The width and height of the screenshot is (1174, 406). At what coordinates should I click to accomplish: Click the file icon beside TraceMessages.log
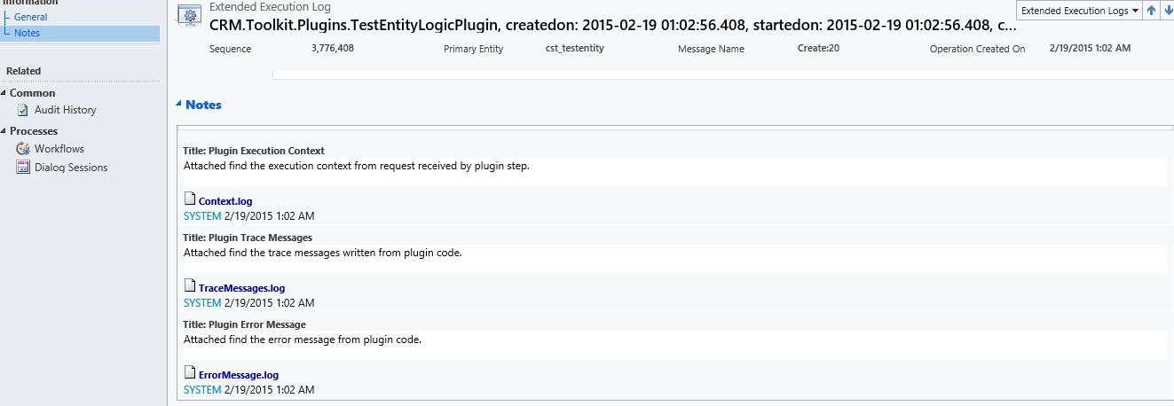[x=189, y=286]
